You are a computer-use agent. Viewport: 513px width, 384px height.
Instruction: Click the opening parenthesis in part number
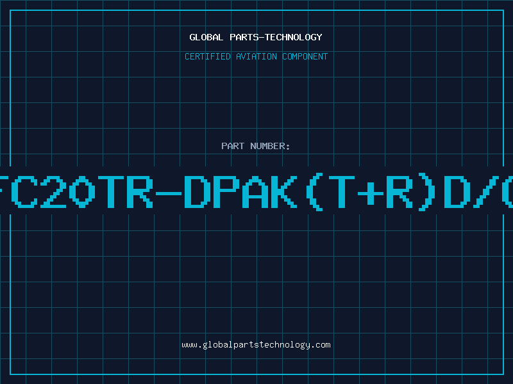314,192
